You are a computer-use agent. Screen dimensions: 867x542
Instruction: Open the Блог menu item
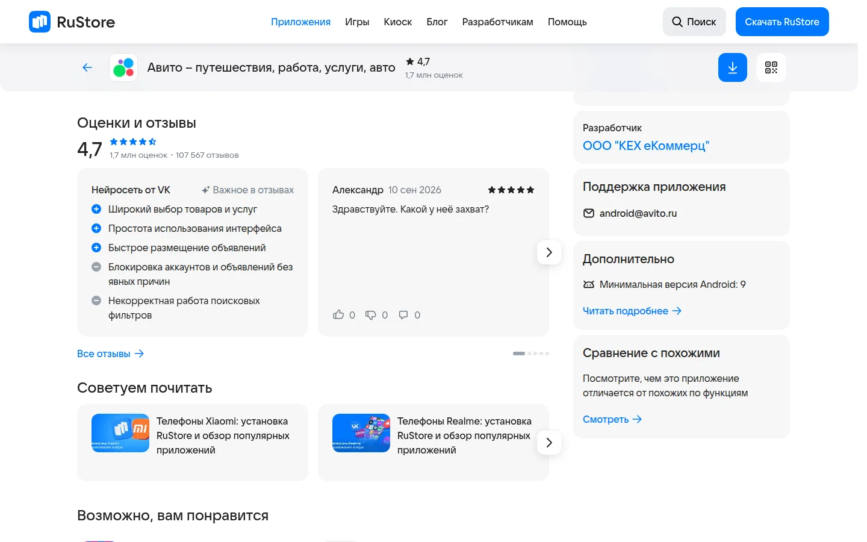point(437,22)
